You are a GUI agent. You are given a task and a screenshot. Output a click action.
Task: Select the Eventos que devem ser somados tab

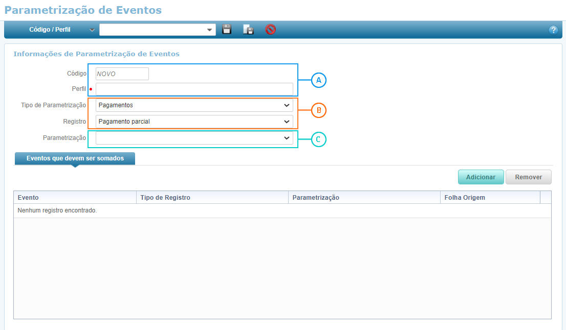coord(75,158)
